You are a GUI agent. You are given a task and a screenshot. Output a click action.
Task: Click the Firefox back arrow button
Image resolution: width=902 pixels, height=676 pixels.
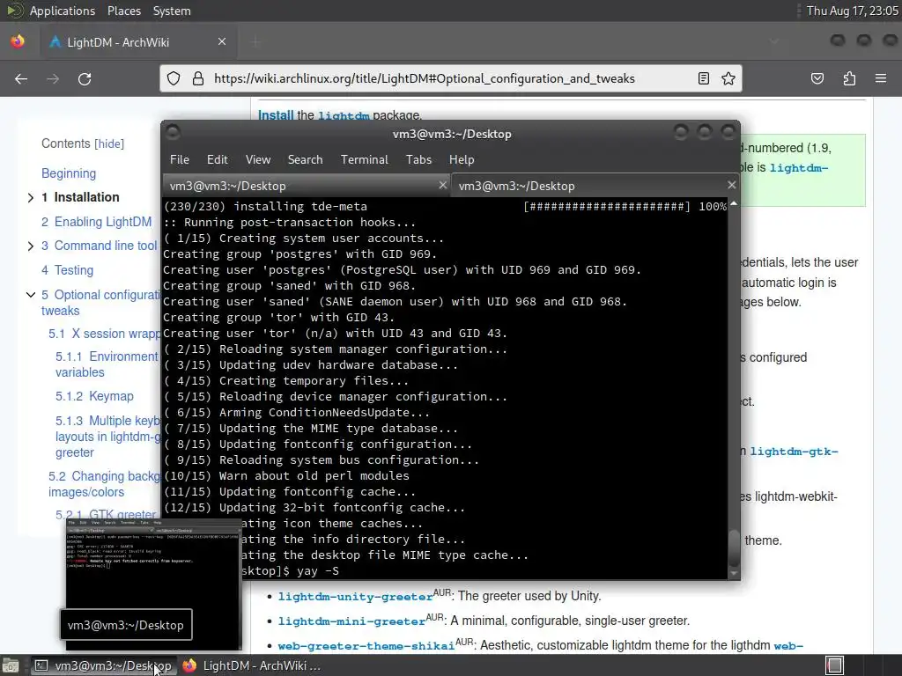coord(21,78)
